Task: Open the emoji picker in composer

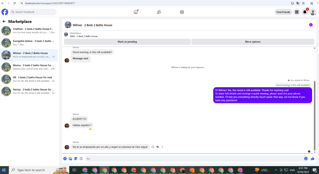Action: (x=306, y=159)
